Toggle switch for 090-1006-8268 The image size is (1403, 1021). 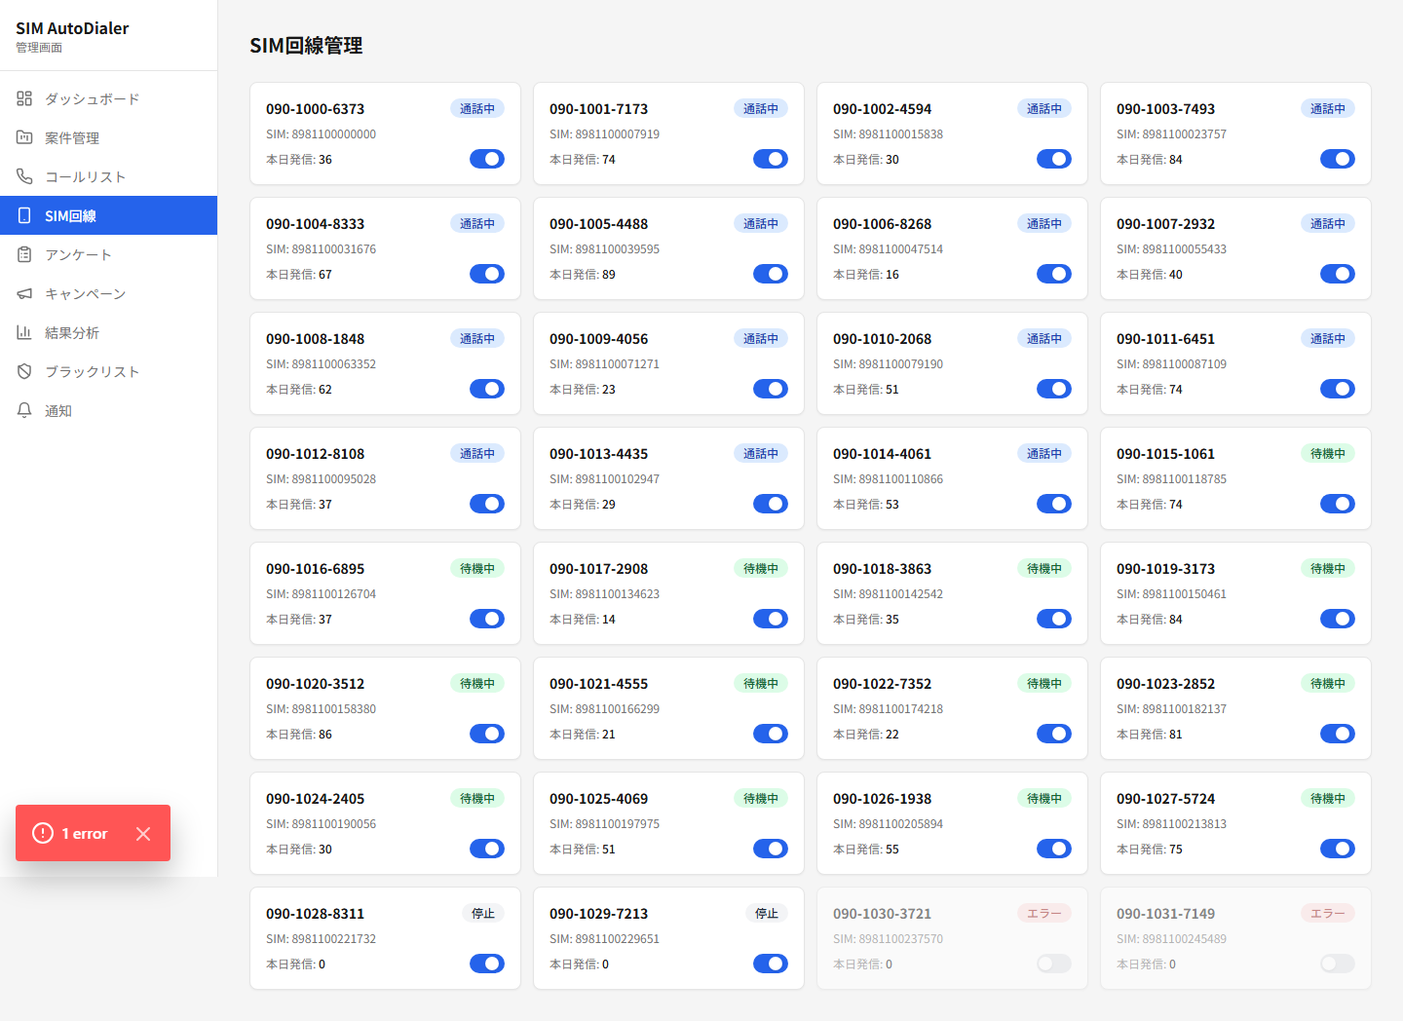(1054, 274)
